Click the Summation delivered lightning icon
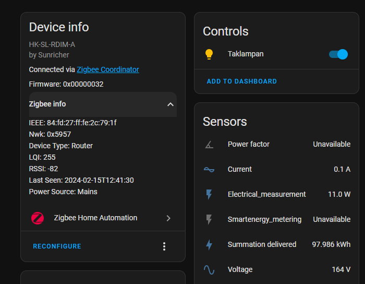Screen dimensions: 365x284 (x=209, y=244)
